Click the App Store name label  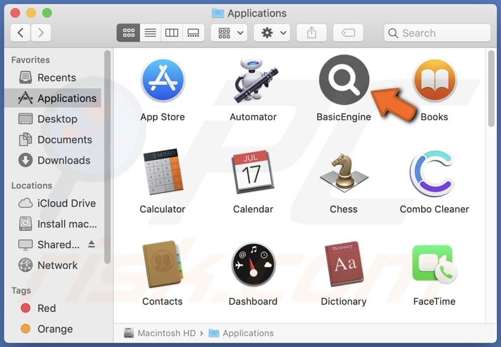pyautogui.click(x=162, y=117)
